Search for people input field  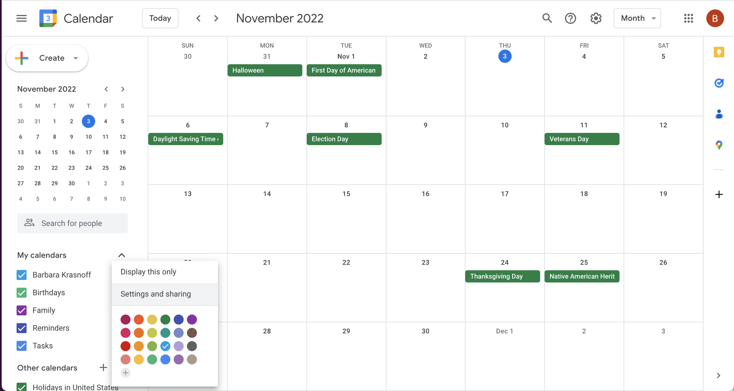point(72,223)
